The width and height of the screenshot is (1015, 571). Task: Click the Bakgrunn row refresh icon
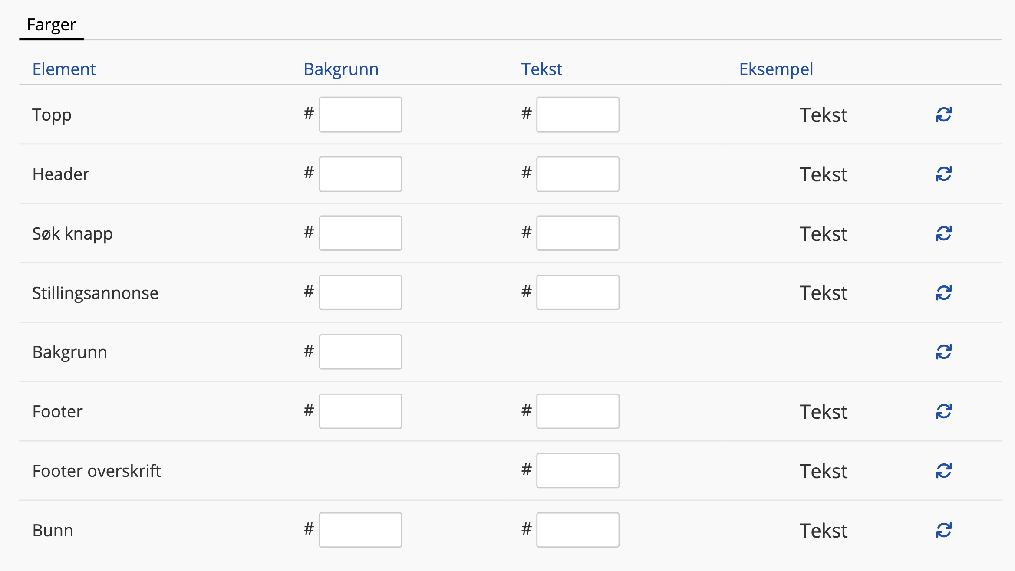(x=943, y=352)
